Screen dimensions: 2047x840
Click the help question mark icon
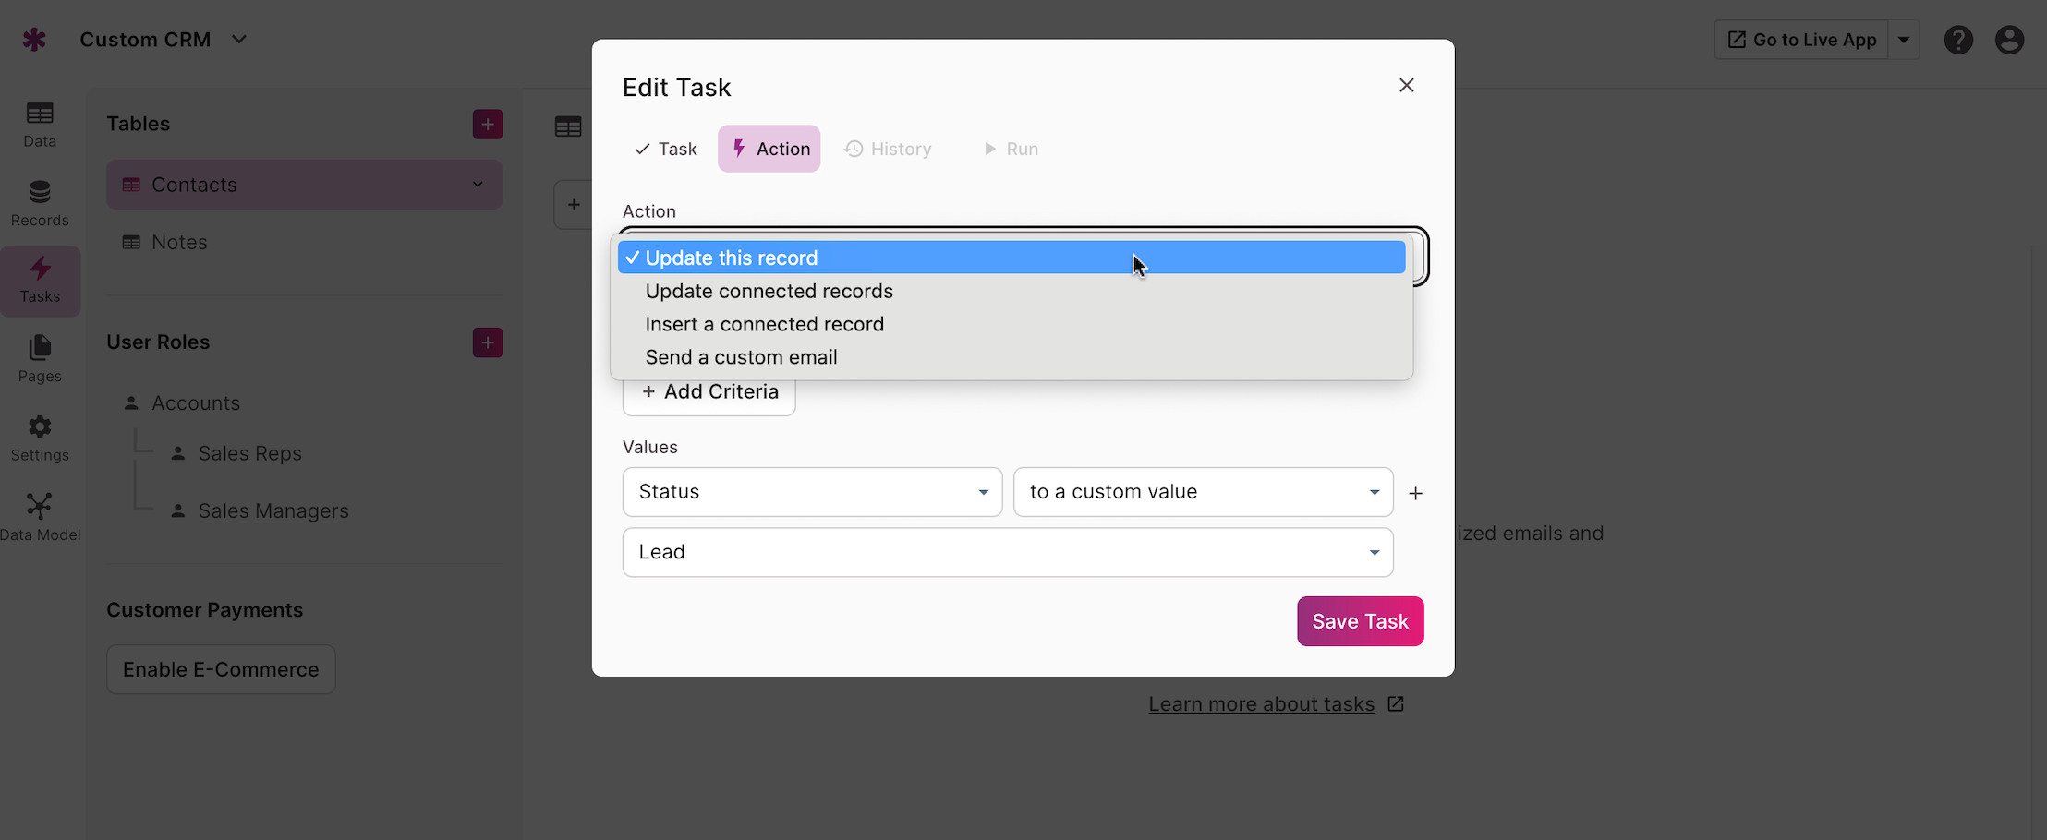tap(1958, 40)
